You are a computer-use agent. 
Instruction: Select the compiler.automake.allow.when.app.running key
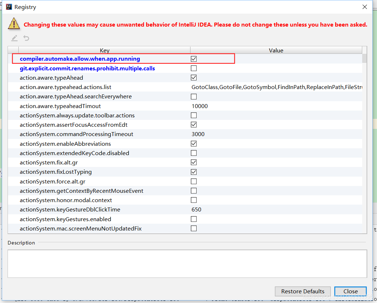[x=80, y=59]
